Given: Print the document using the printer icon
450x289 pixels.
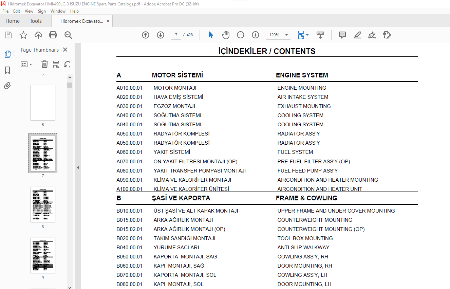Looking at the screenshot, I should click(53, 35).
